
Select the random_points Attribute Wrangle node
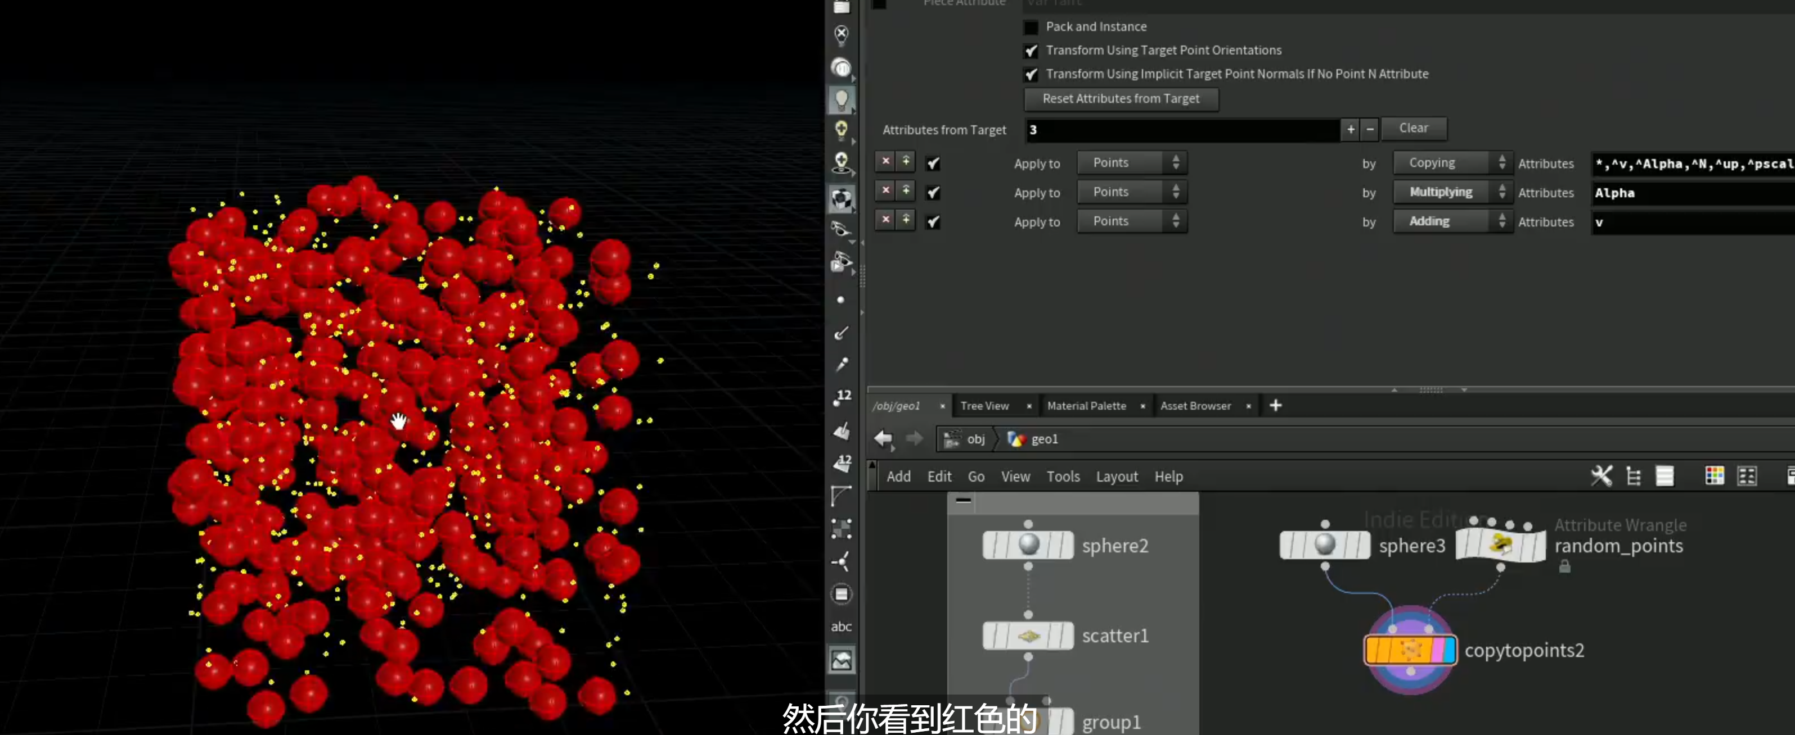tap(1500, 545)
